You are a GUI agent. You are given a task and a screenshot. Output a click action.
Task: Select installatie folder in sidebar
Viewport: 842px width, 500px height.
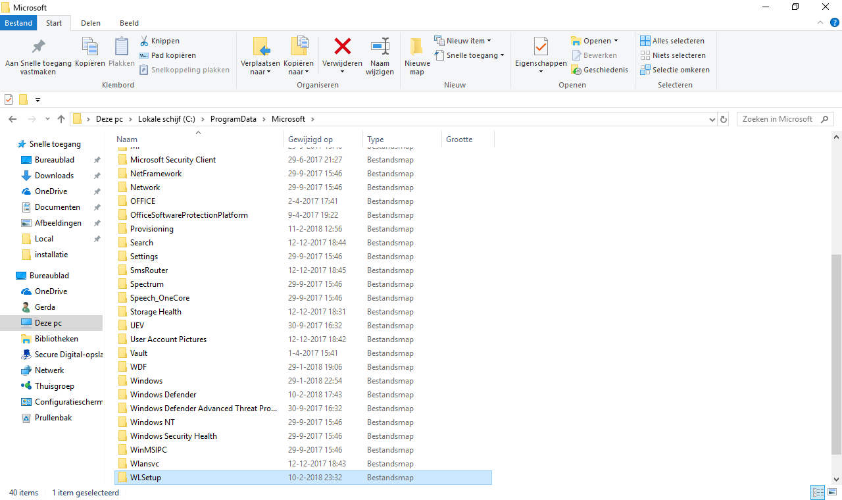[x=51, y=255]
